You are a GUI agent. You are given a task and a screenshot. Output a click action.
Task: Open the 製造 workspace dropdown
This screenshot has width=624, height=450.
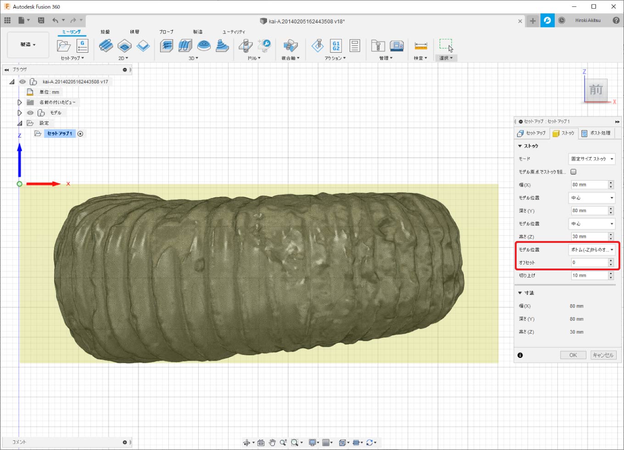tap(28, 45)
